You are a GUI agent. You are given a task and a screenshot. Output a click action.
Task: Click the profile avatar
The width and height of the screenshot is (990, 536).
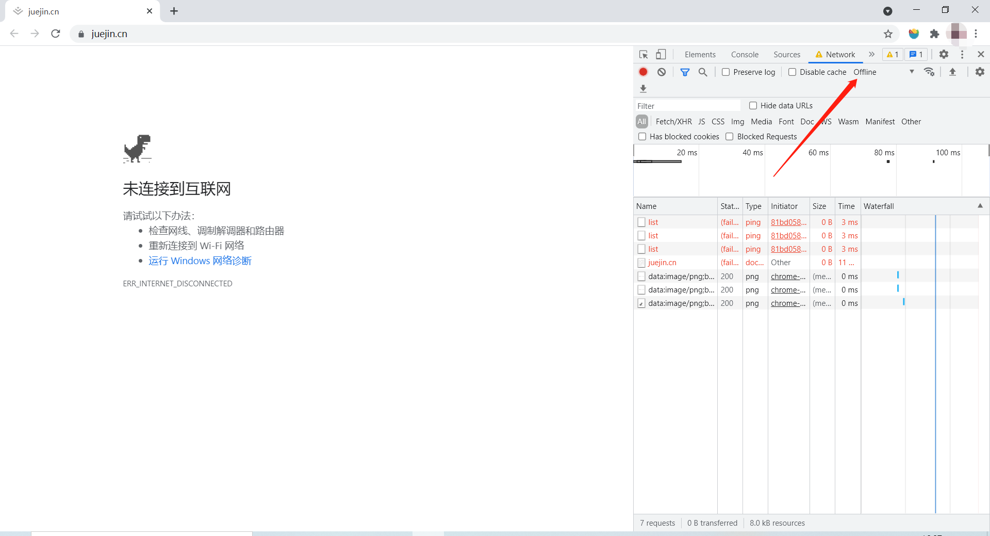click(x=958, y=34)
